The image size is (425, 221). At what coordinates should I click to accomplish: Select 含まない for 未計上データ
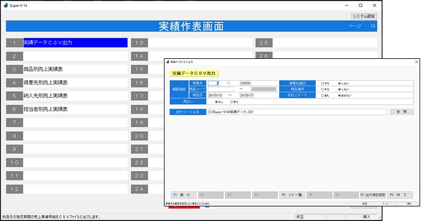[x=344, y=95]
